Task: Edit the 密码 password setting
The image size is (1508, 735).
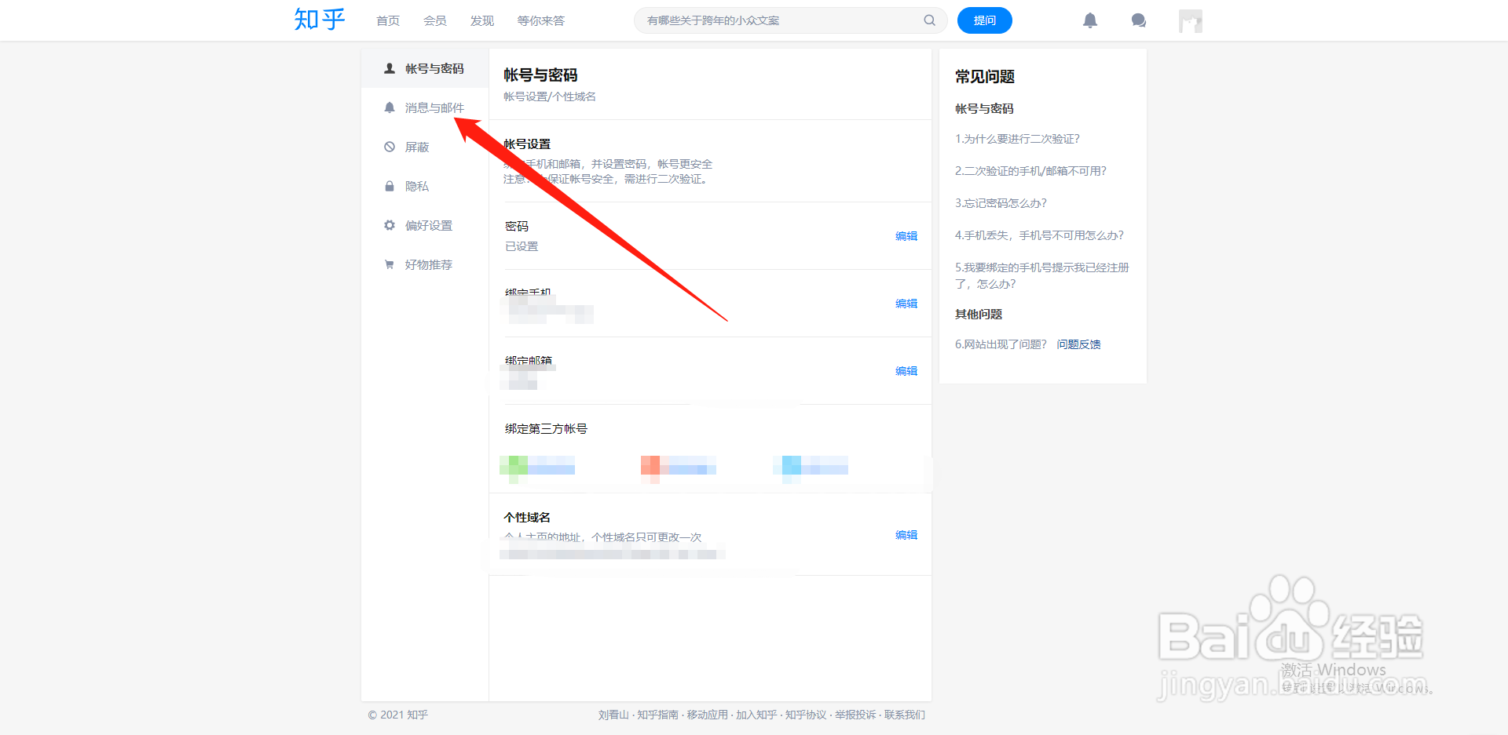Action: click(906, 235)
